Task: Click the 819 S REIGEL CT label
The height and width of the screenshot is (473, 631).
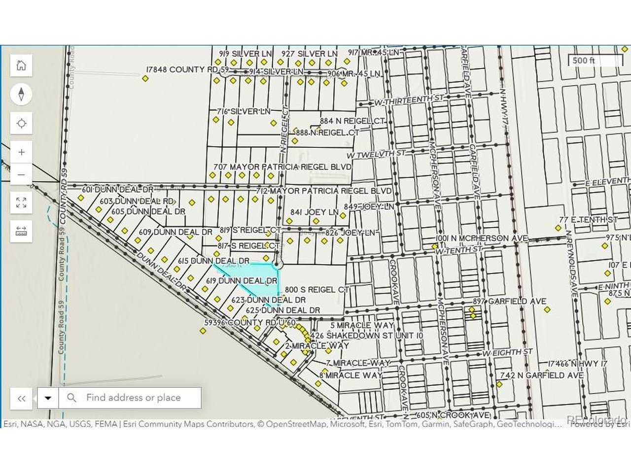Action: 249,231
